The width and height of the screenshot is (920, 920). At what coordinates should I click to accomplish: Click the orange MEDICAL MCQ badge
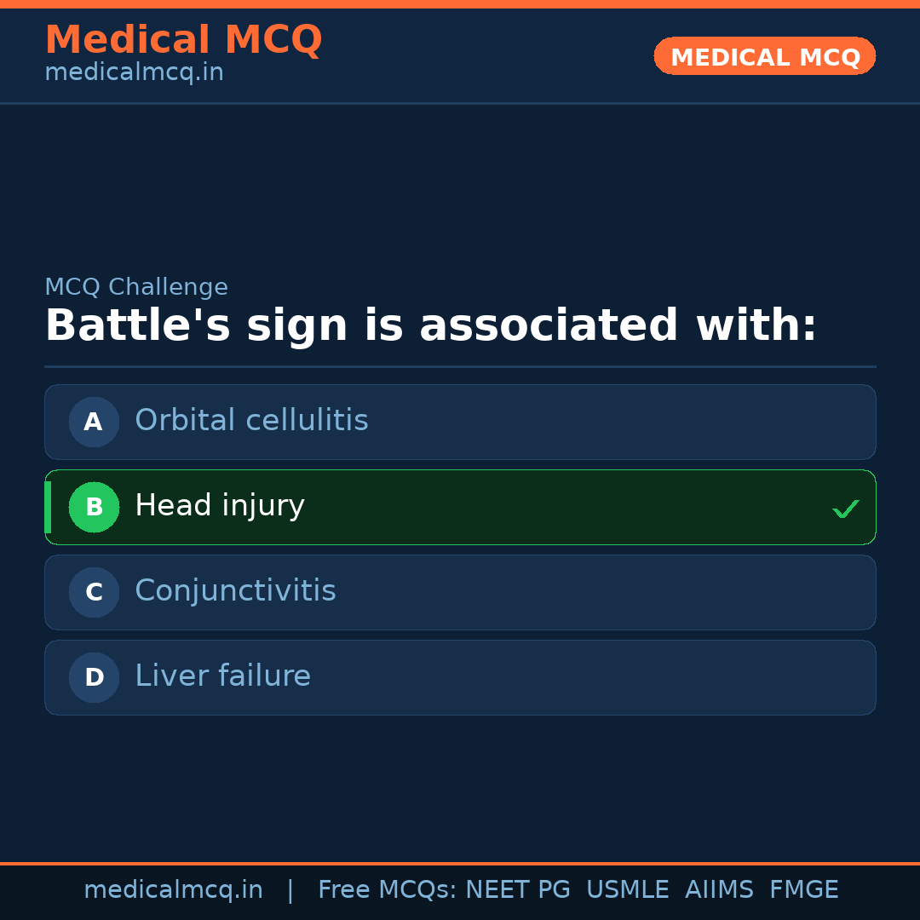764,56
